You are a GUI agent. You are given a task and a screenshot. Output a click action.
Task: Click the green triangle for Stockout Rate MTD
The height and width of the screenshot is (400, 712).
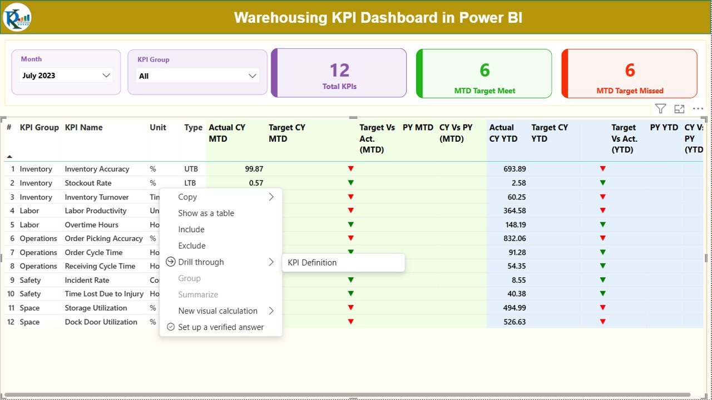pos(350,183)
